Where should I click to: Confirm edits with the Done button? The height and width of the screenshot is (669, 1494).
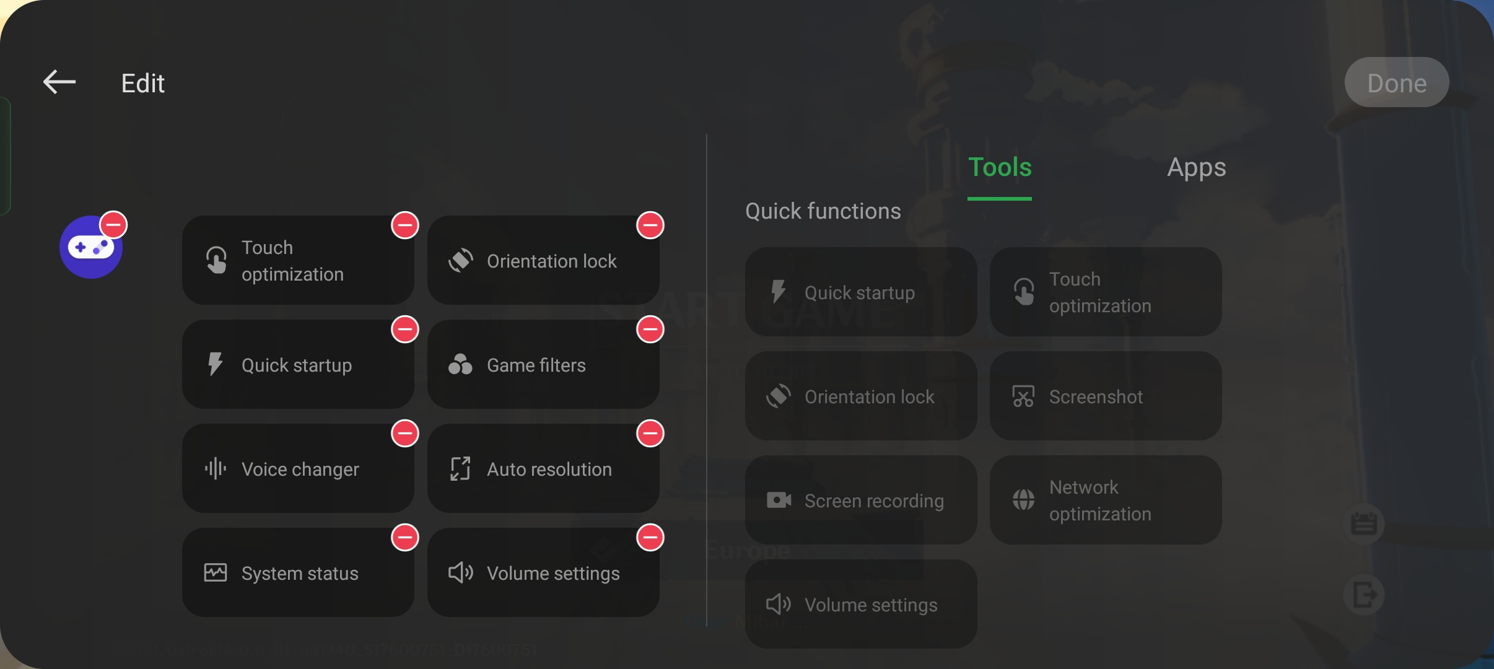(1397, 82)
